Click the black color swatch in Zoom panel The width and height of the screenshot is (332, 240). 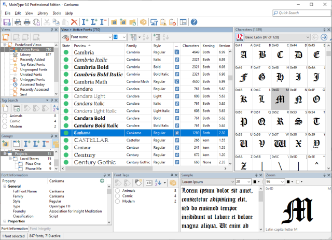tap(288, 182)
